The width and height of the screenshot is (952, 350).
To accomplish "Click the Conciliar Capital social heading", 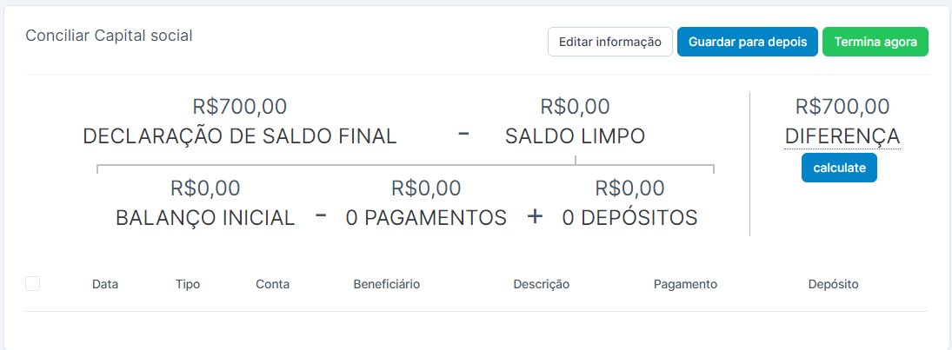I will tap(109, 36).
